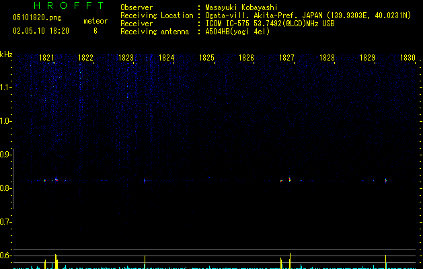Click the 1.0 kHz axis label
The width and height of the screenshot is (423, 269).
(x=5, y=121)
